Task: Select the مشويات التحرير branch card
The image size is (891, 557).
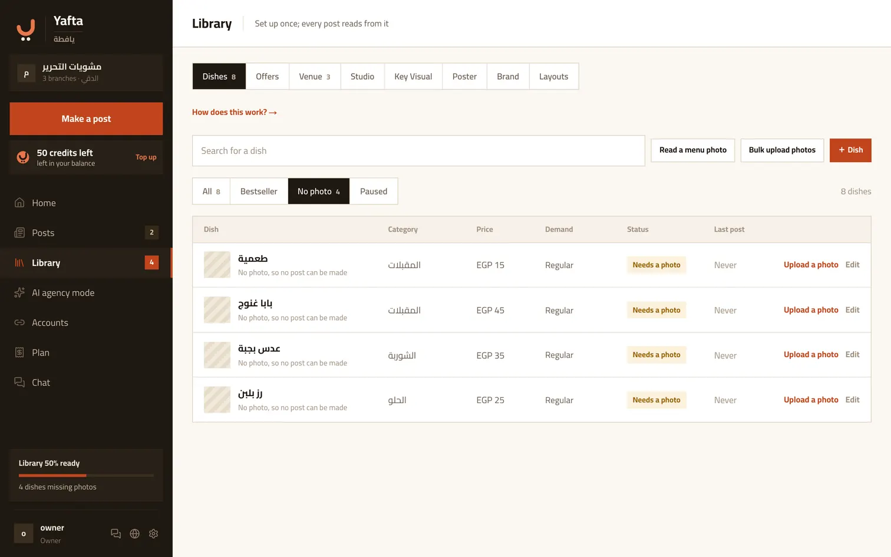Action: coord(86,73)
